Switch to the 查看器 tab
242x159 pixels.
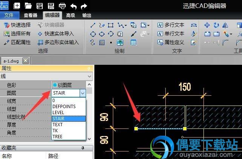(31, 15)
